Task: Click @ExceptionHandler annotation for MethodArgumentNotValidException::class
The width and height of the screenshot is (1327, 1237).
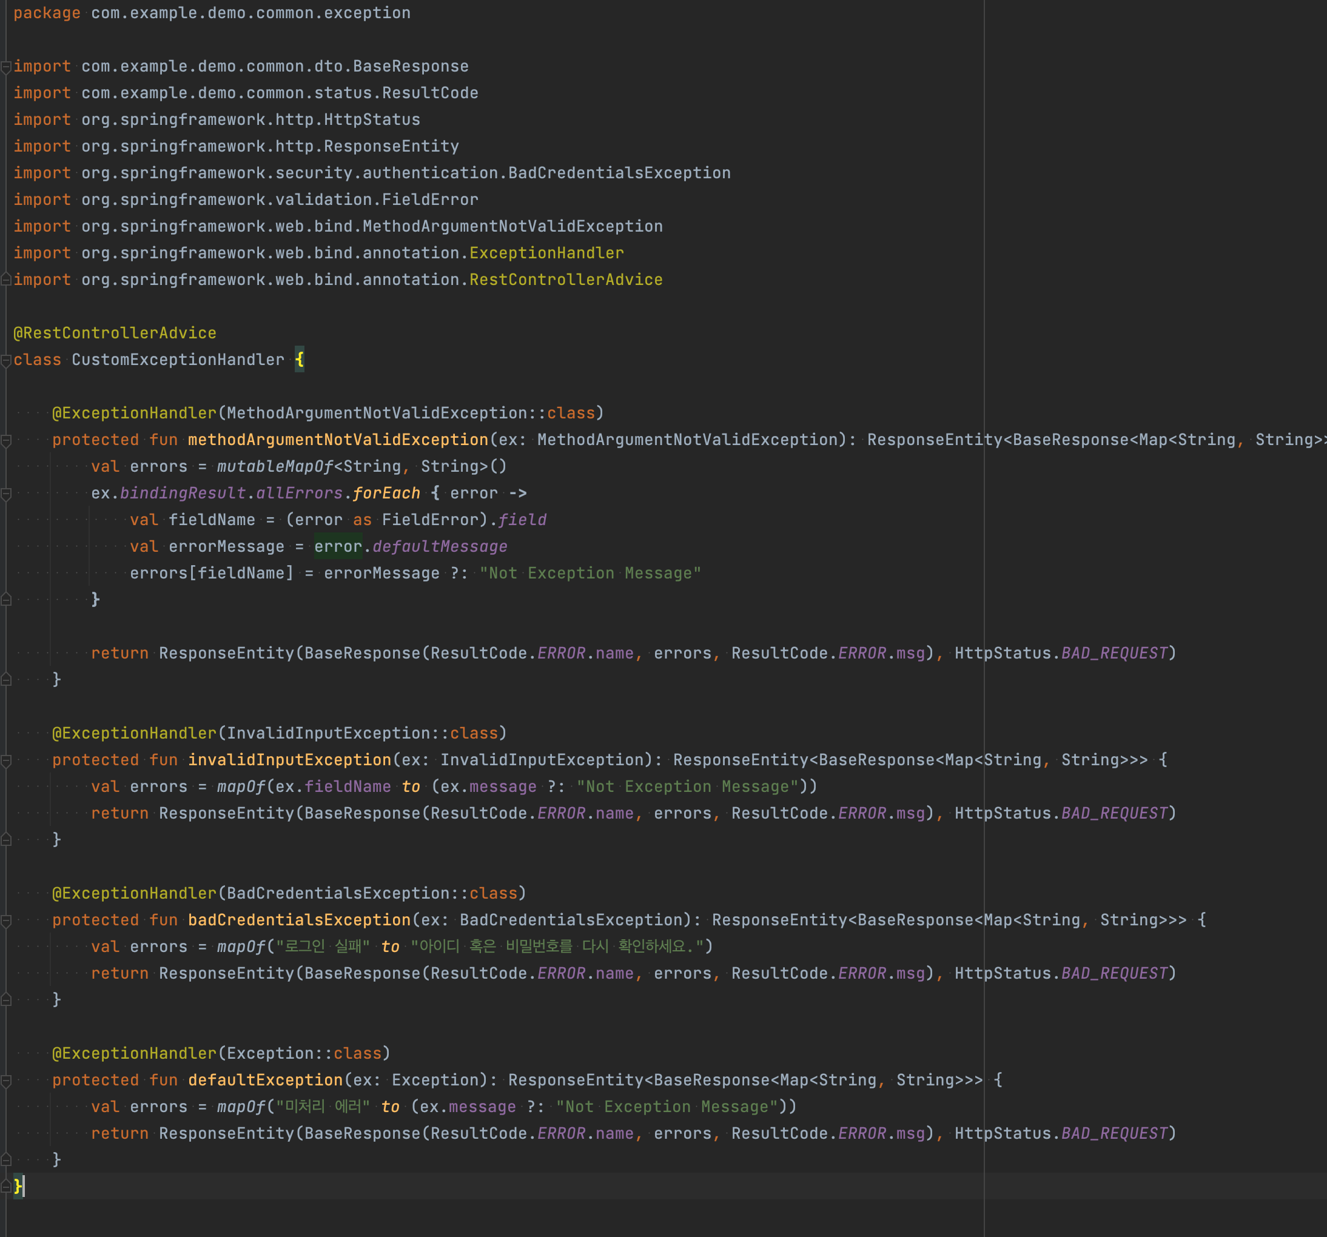Action: coord(135,413)
